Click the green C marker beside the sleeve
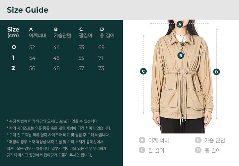This screenshot has height=166, width=239. (x=143, y=71)
